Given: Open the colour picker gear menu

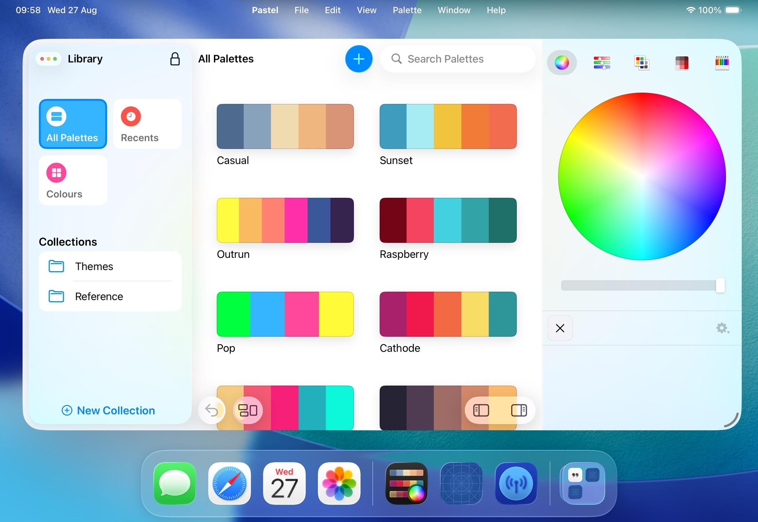Looking at the screenshot, I should tap(722, 328).
